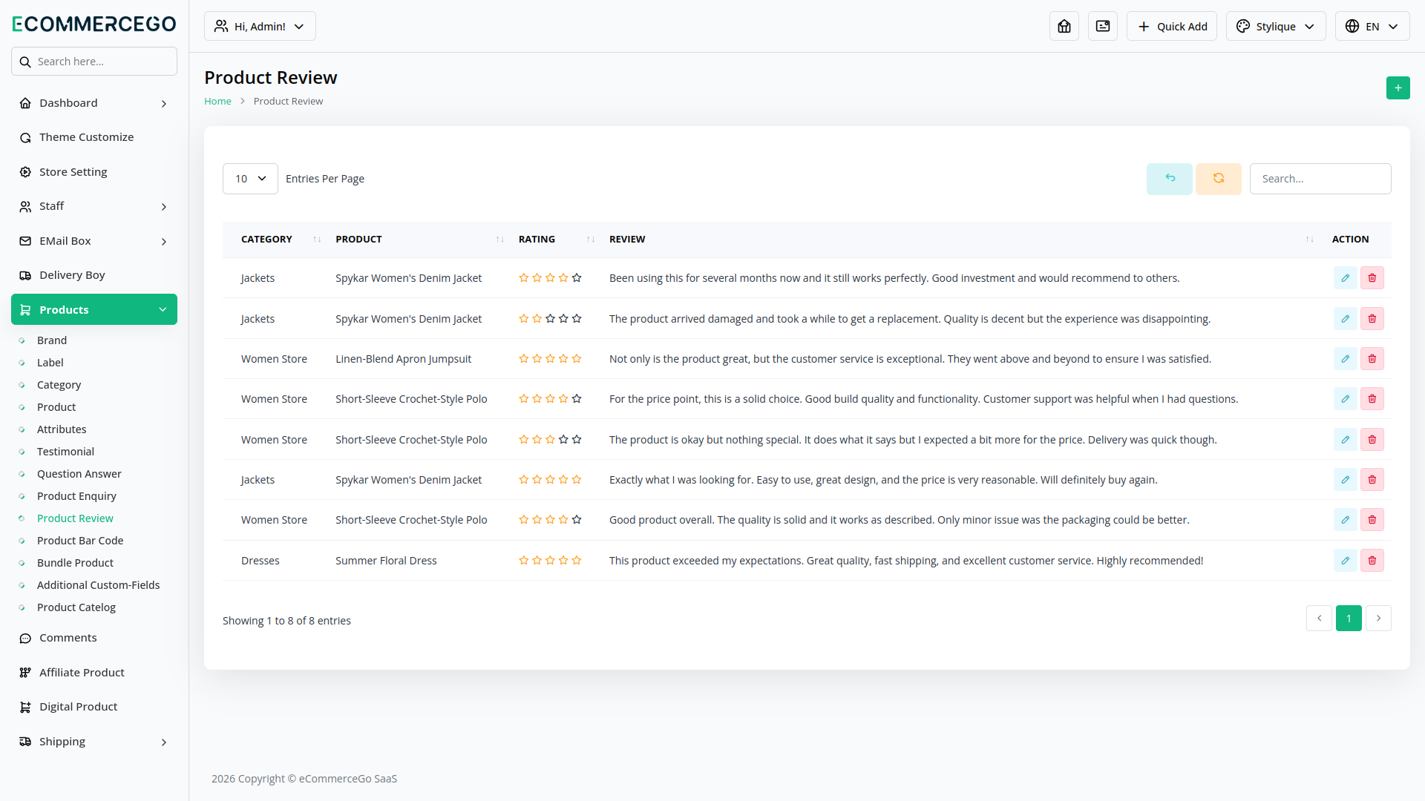
Task: Delete the first Jackets review about several months
Action: (1372, 278)
